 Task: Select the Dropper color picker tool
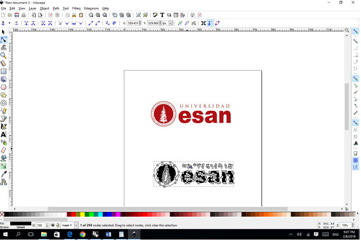click(x=3, y=174)
